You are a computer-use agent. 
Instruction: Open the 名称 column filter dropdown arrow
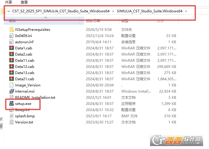(81, 21)
